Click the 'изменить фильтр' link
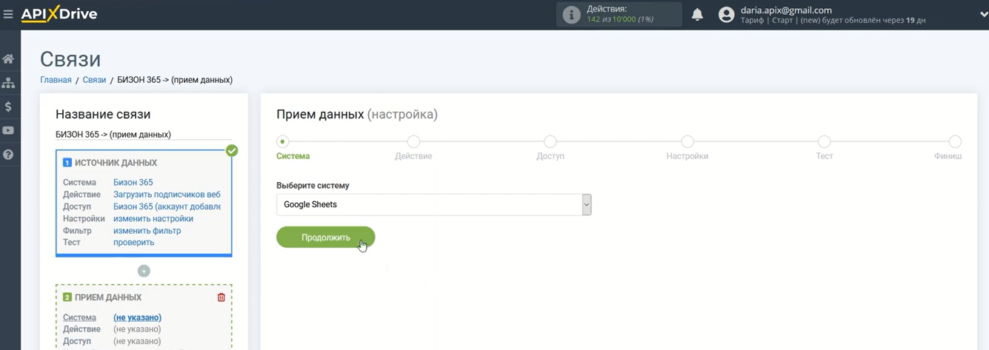This screenshot has width=989, height=350. (147, 231)
